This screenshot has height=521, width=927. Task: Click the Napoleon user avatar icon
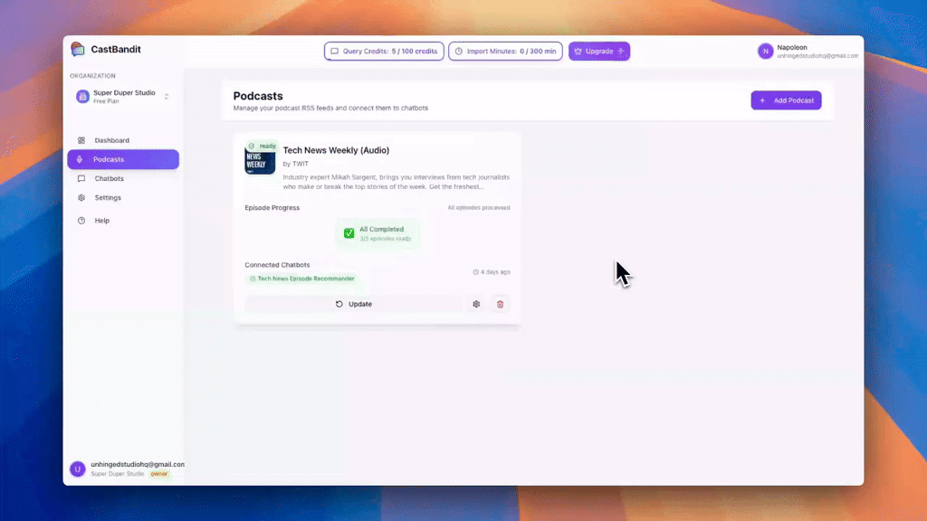pos(765,52)
